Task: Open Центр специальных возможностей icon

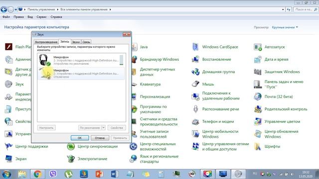Action: [133, 146]
